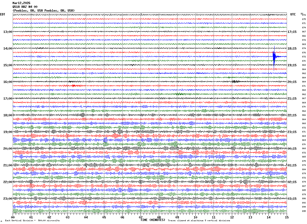
Task: Select the 13:00 EDT row label
Action: pos(8,32)
